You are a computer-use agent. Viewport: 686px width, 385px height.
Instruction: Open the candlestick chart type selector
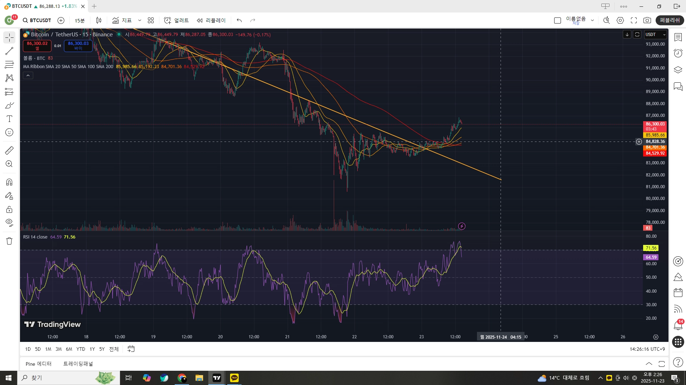point(99,20)
